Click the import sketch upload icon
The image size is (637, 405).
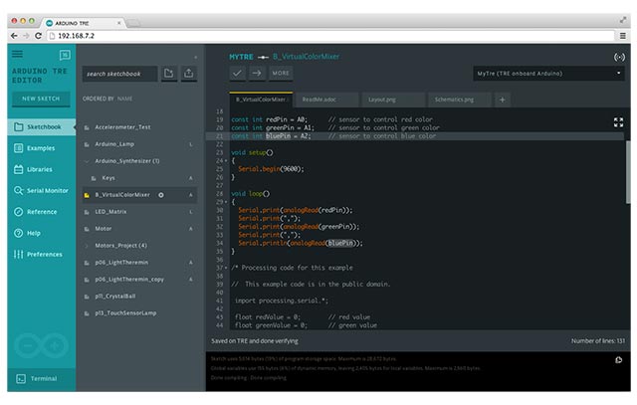point(189,73)
